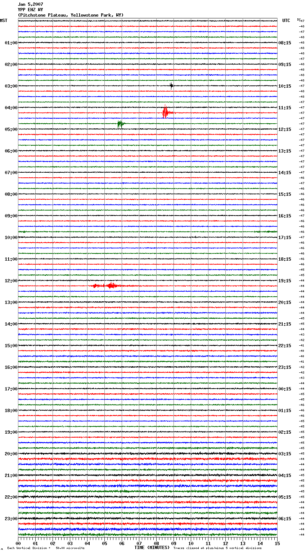Screen dimensions: 306x553
Task: Click the date heading Jan 5,2007
Action: point(31,4)
